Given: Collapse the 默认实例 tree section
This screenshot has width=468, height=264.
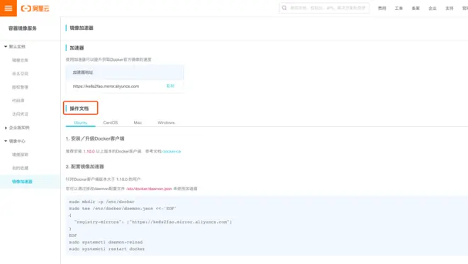Looking at the screenshot, I should click(x=6, y=47).
